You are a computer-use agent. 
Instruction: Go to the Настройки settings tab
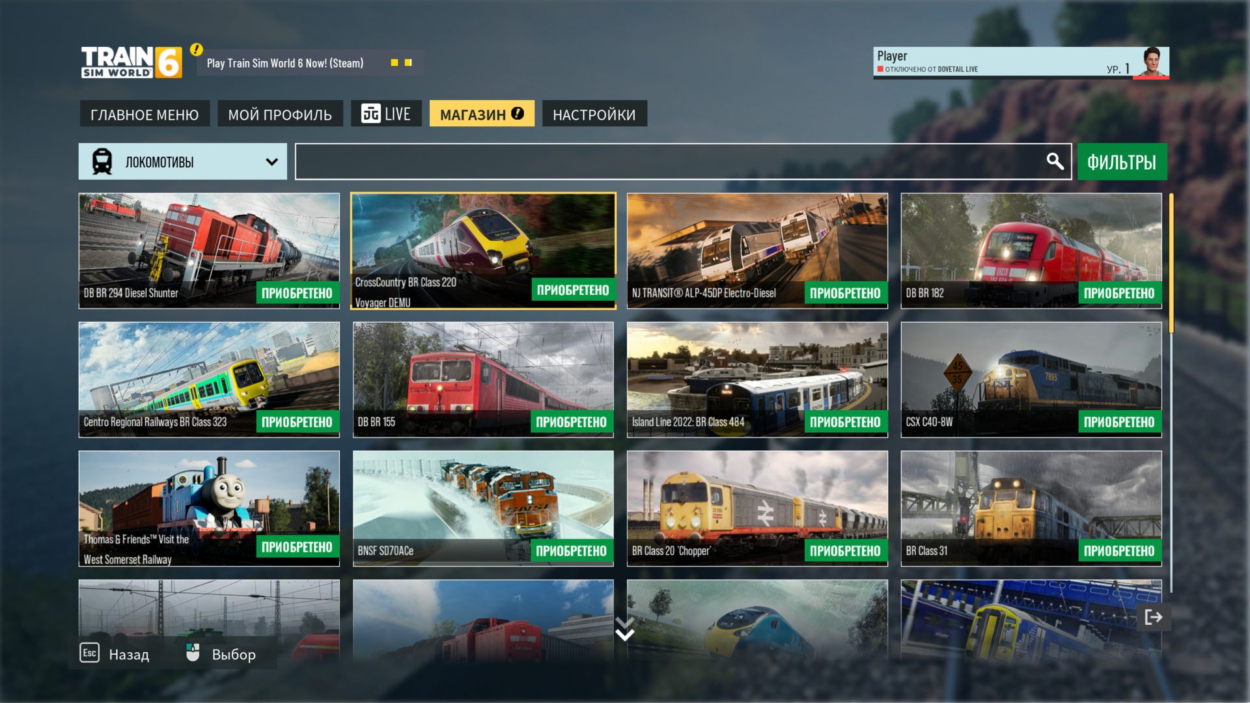pos(594,114)
